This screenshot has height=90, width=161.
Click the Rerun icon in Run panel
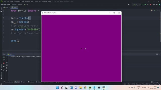[4, 57]
